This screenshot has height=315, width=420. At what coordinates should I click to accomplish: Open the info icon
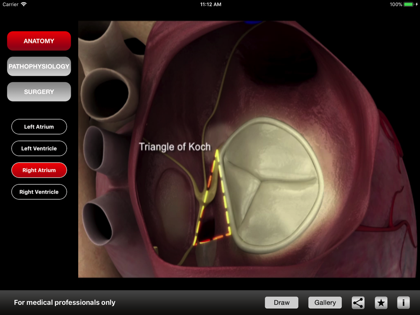click(x=403, y=303)
